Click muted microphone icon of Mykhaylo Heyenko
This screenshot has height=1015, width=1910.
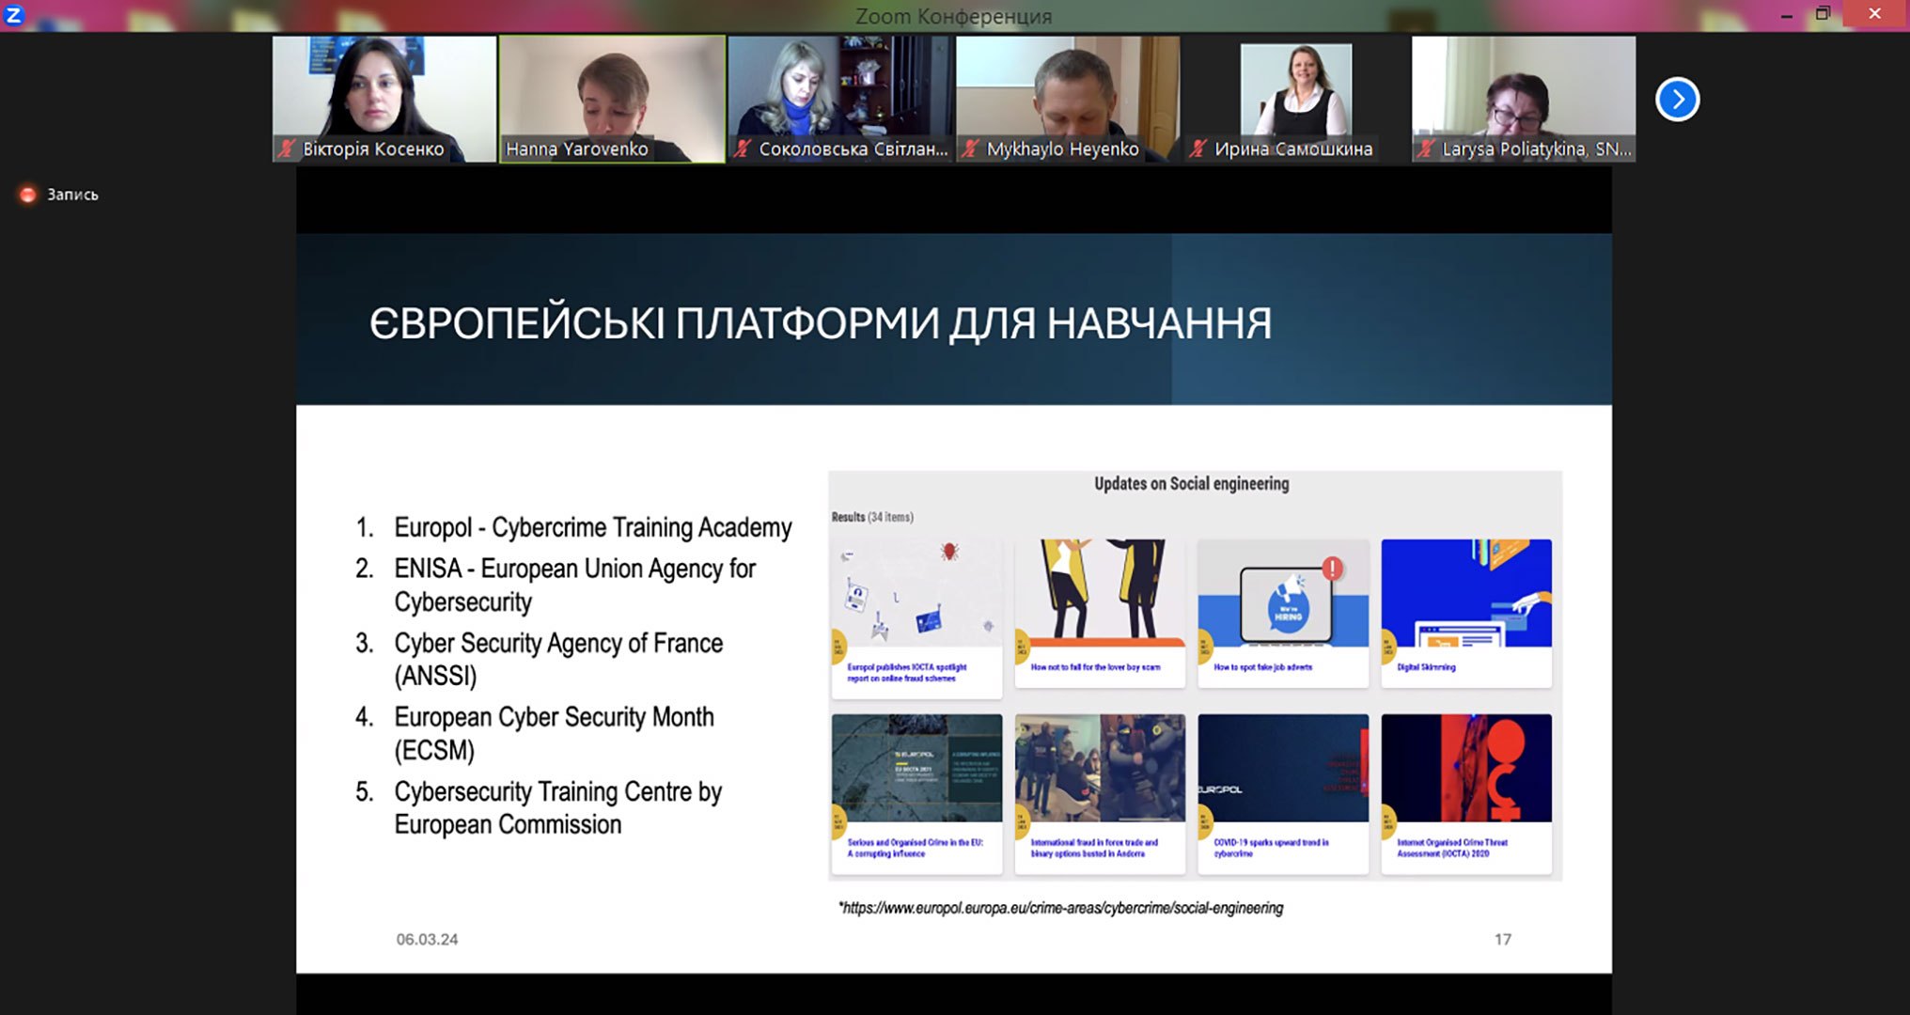[x=971, y=148]
